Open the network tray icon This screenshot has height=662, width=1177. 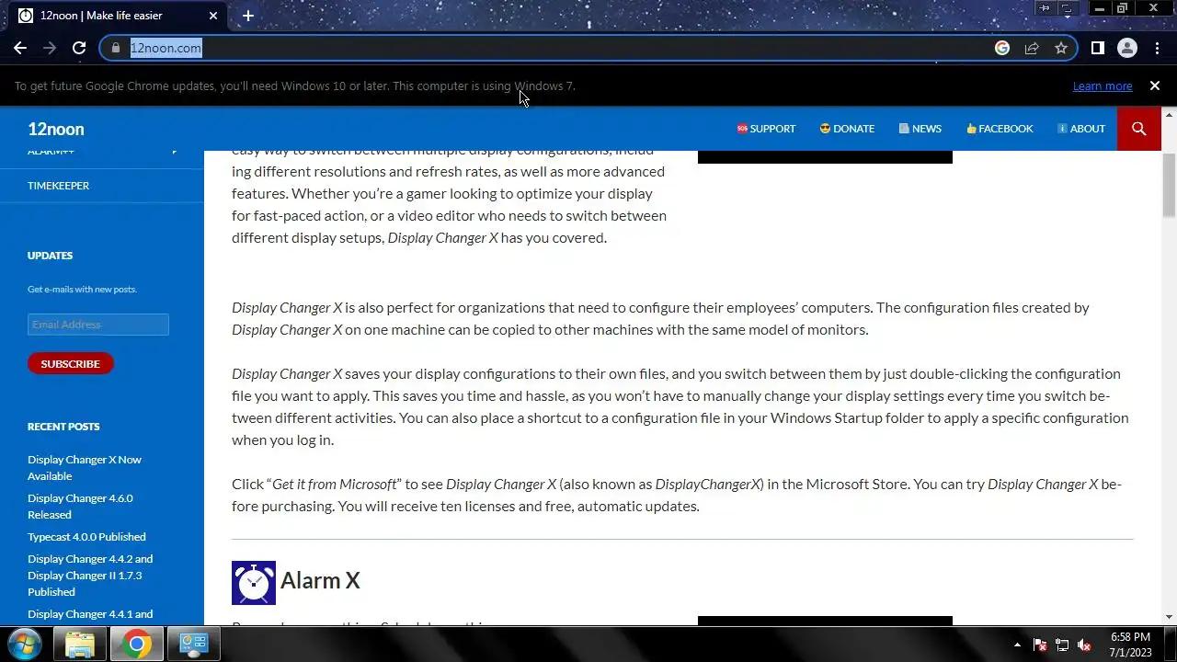click(1062, 645)
